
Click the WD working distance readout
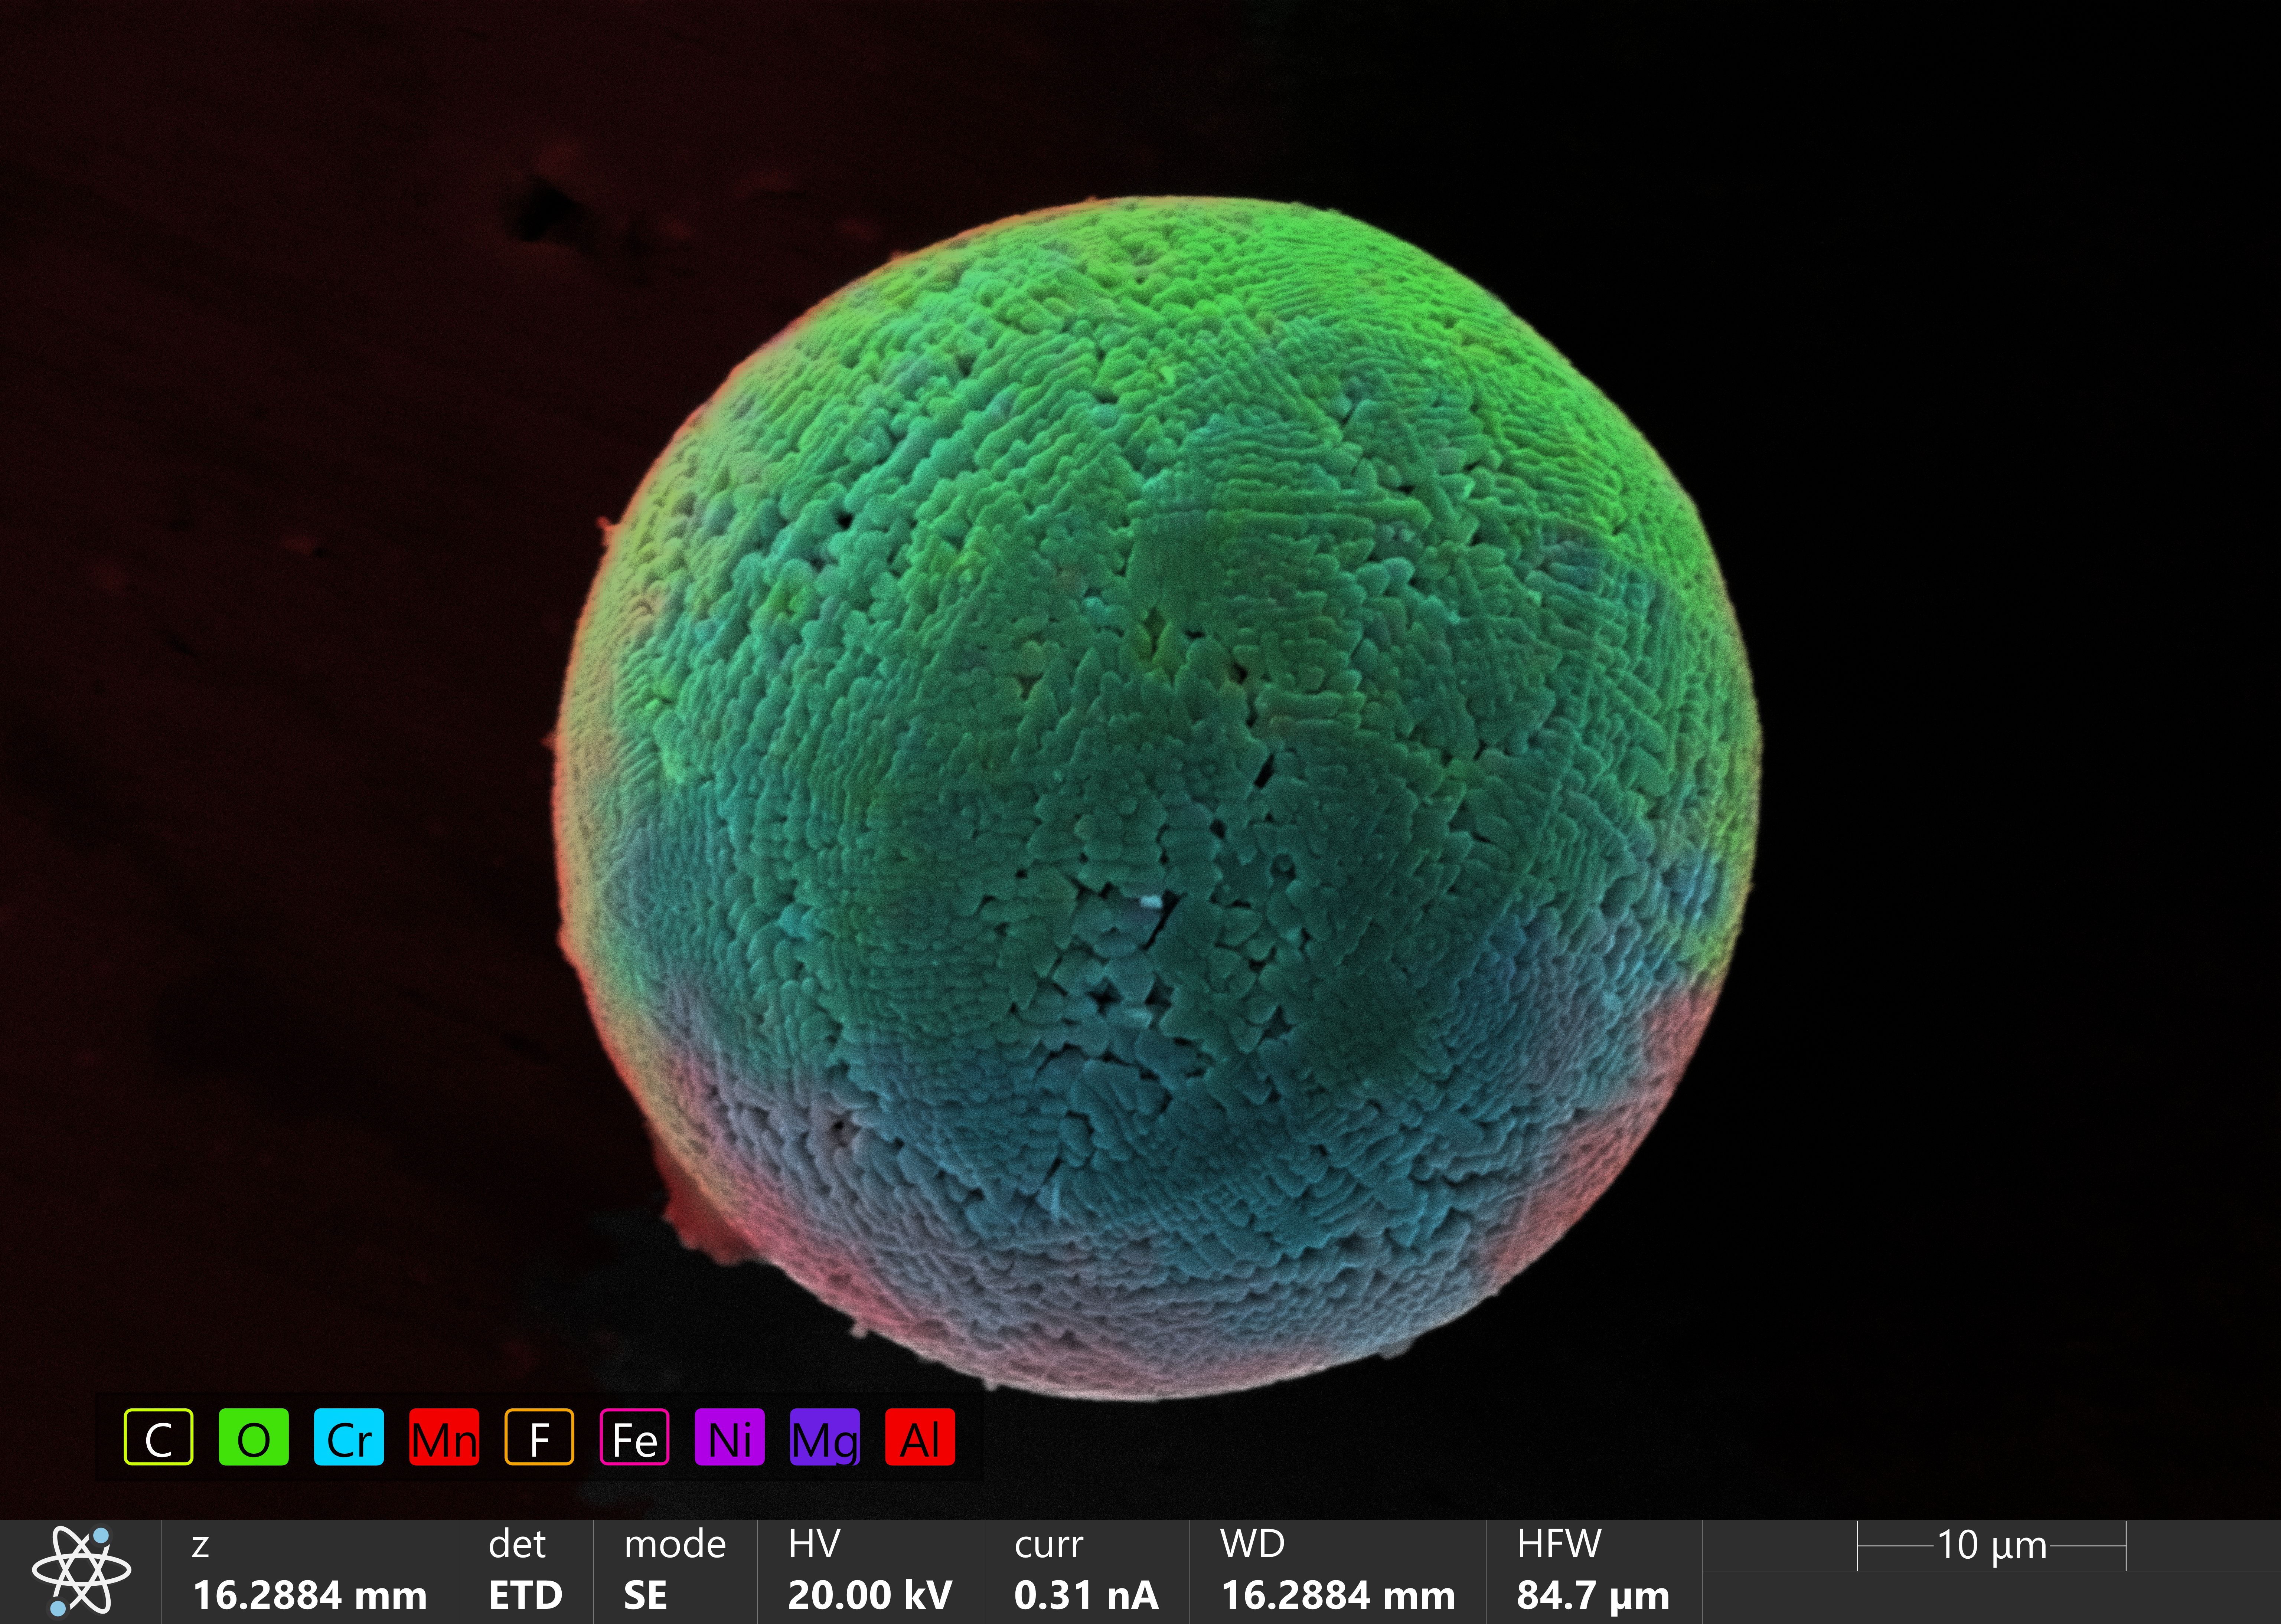[1338, 1595]
